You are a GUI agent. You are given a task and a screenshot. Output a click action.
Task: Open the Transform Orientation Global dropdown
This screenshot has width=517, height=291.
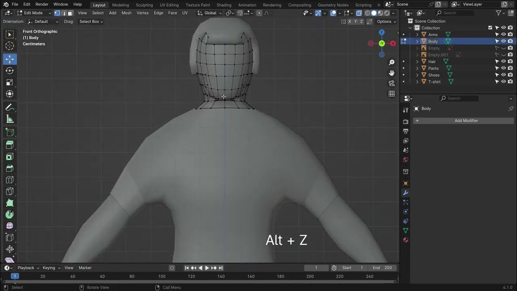tap(210, 13)
